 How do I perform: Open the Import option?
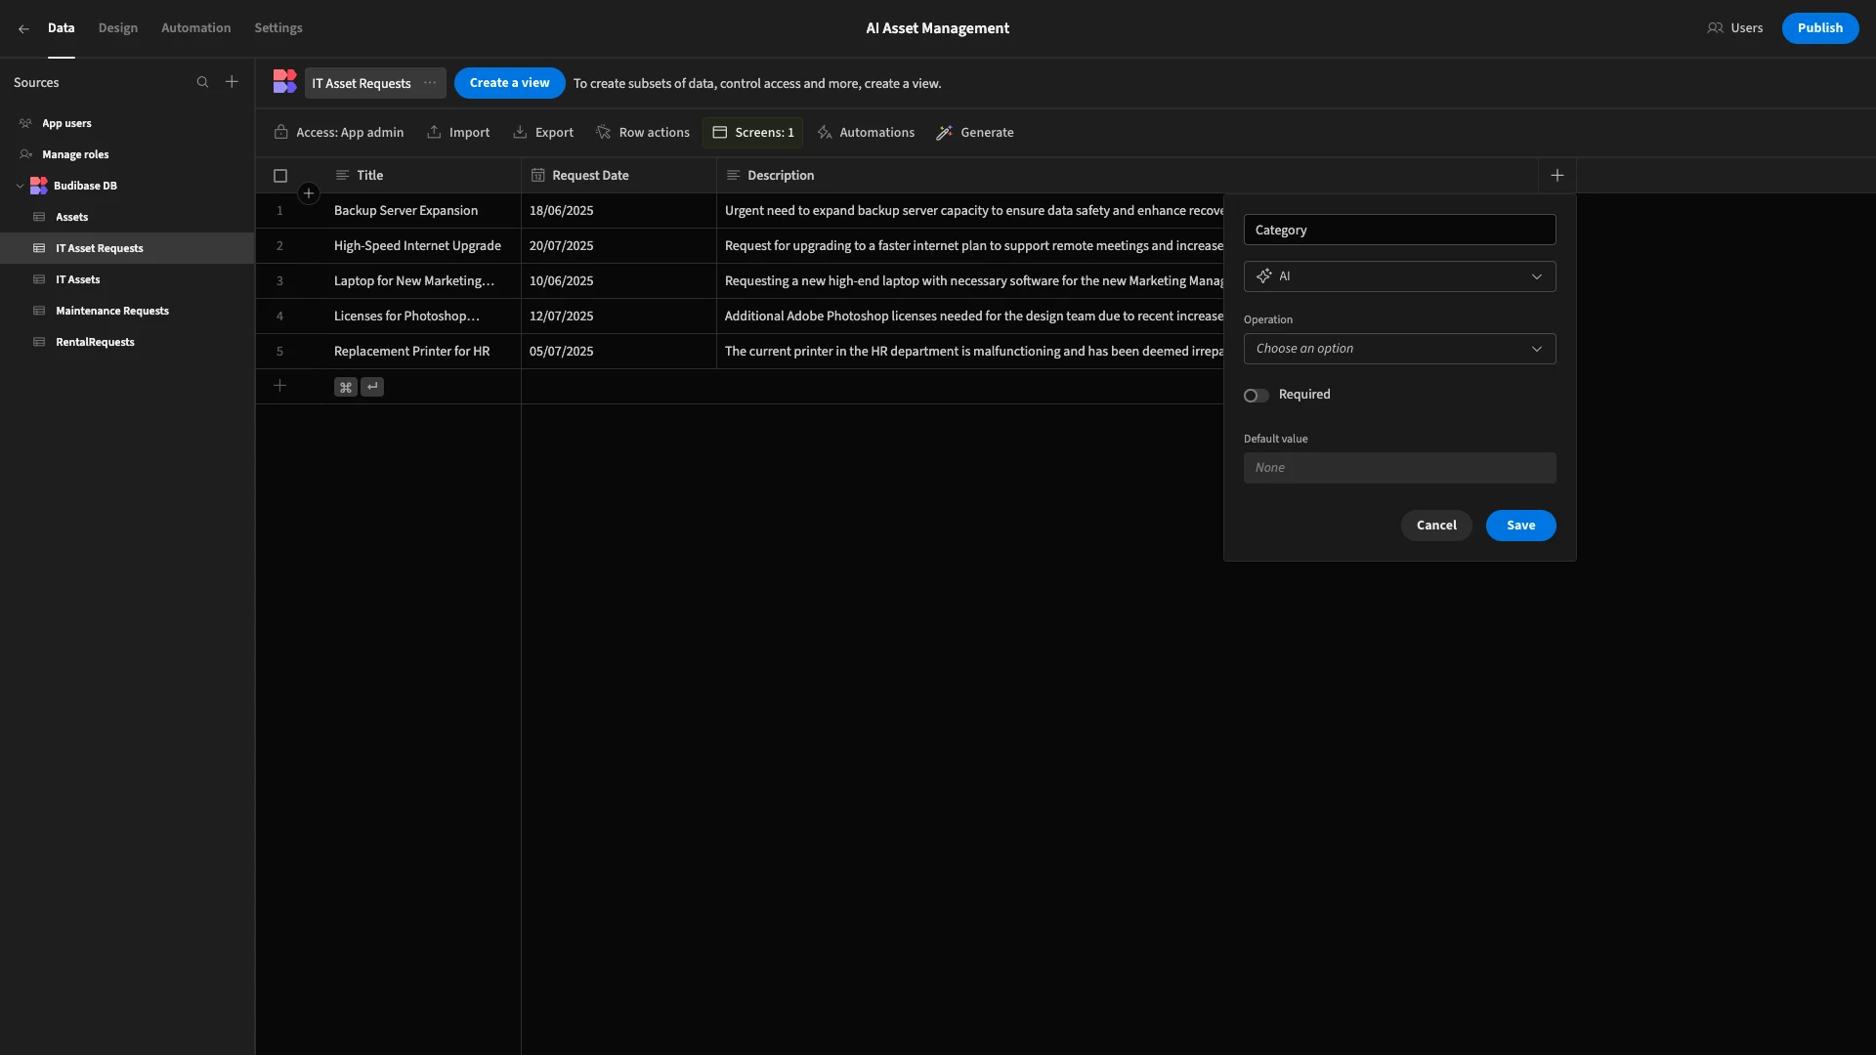click(x=458, y=133)
